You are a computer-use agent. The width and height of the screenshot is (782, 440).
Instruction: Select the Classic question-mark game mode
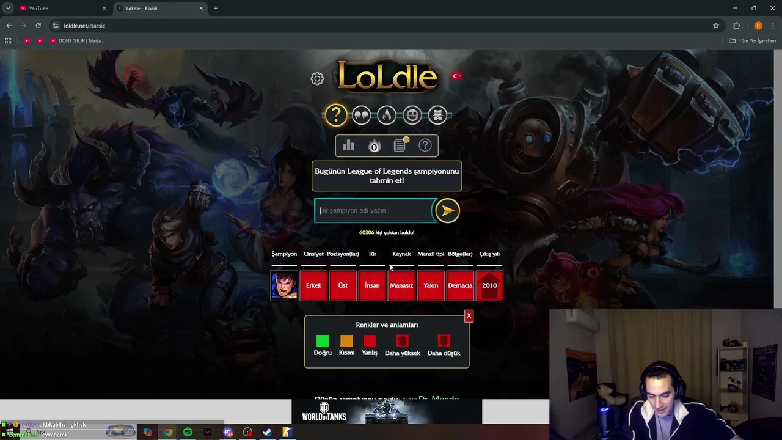pos(336,115)
